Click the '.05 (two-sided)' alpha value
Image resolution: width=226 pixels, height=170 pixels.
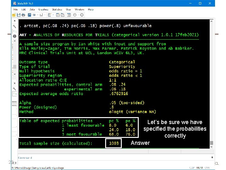(x=127, y=103)
